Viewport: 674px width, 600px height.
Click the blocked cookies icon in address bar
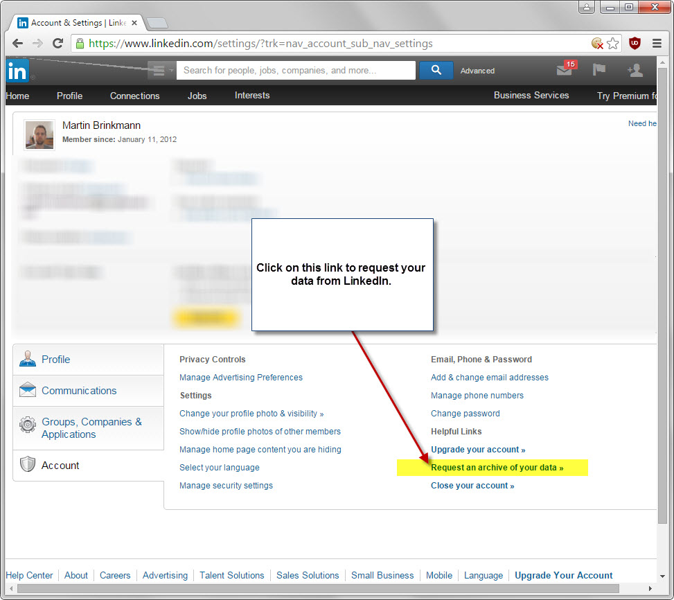(x=597, y=44)
